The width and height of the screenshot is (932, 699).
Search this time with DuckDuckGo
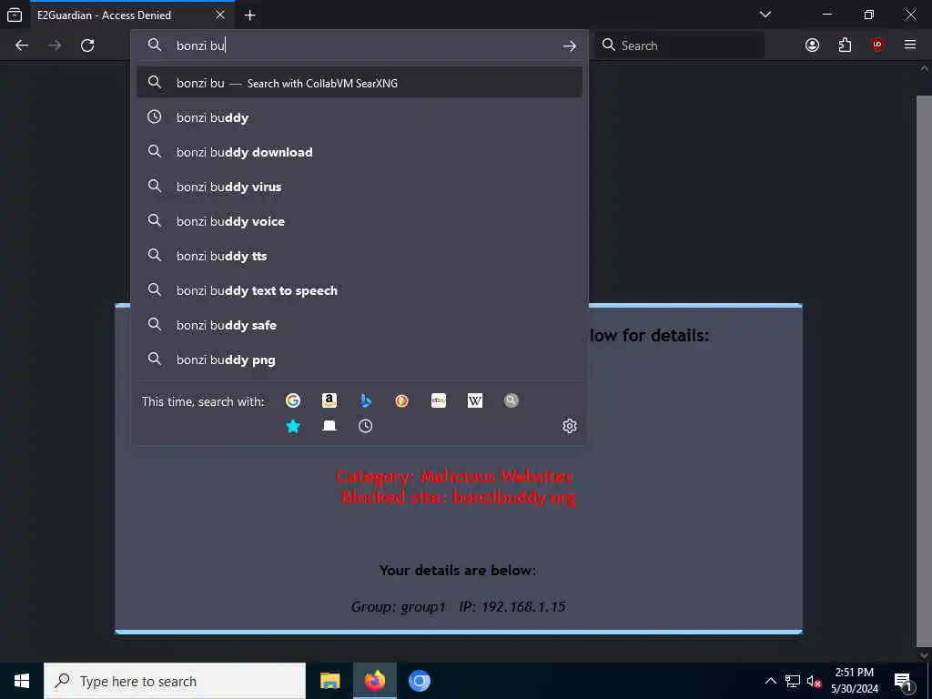tap(401, 400)
